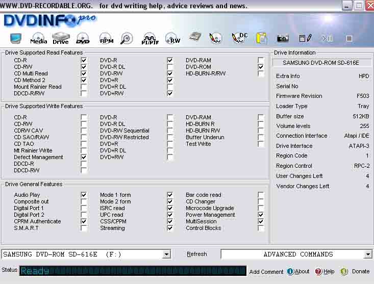Click the Buffer size 512KB value

(361, 116)
